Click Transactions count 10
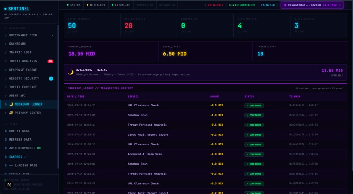The width and height of the screenshot is (353, 194). pos(260,54)
